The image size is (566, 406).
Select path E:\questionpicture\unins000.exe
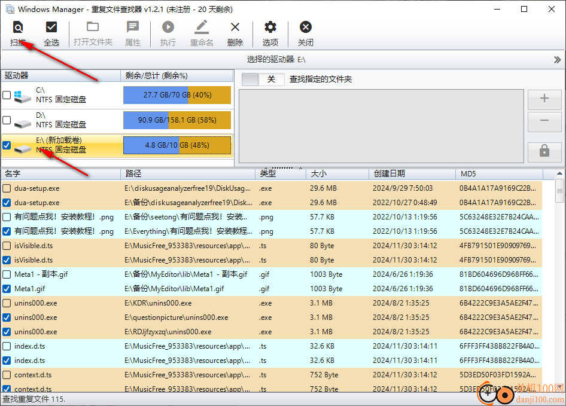pos(176,318)
